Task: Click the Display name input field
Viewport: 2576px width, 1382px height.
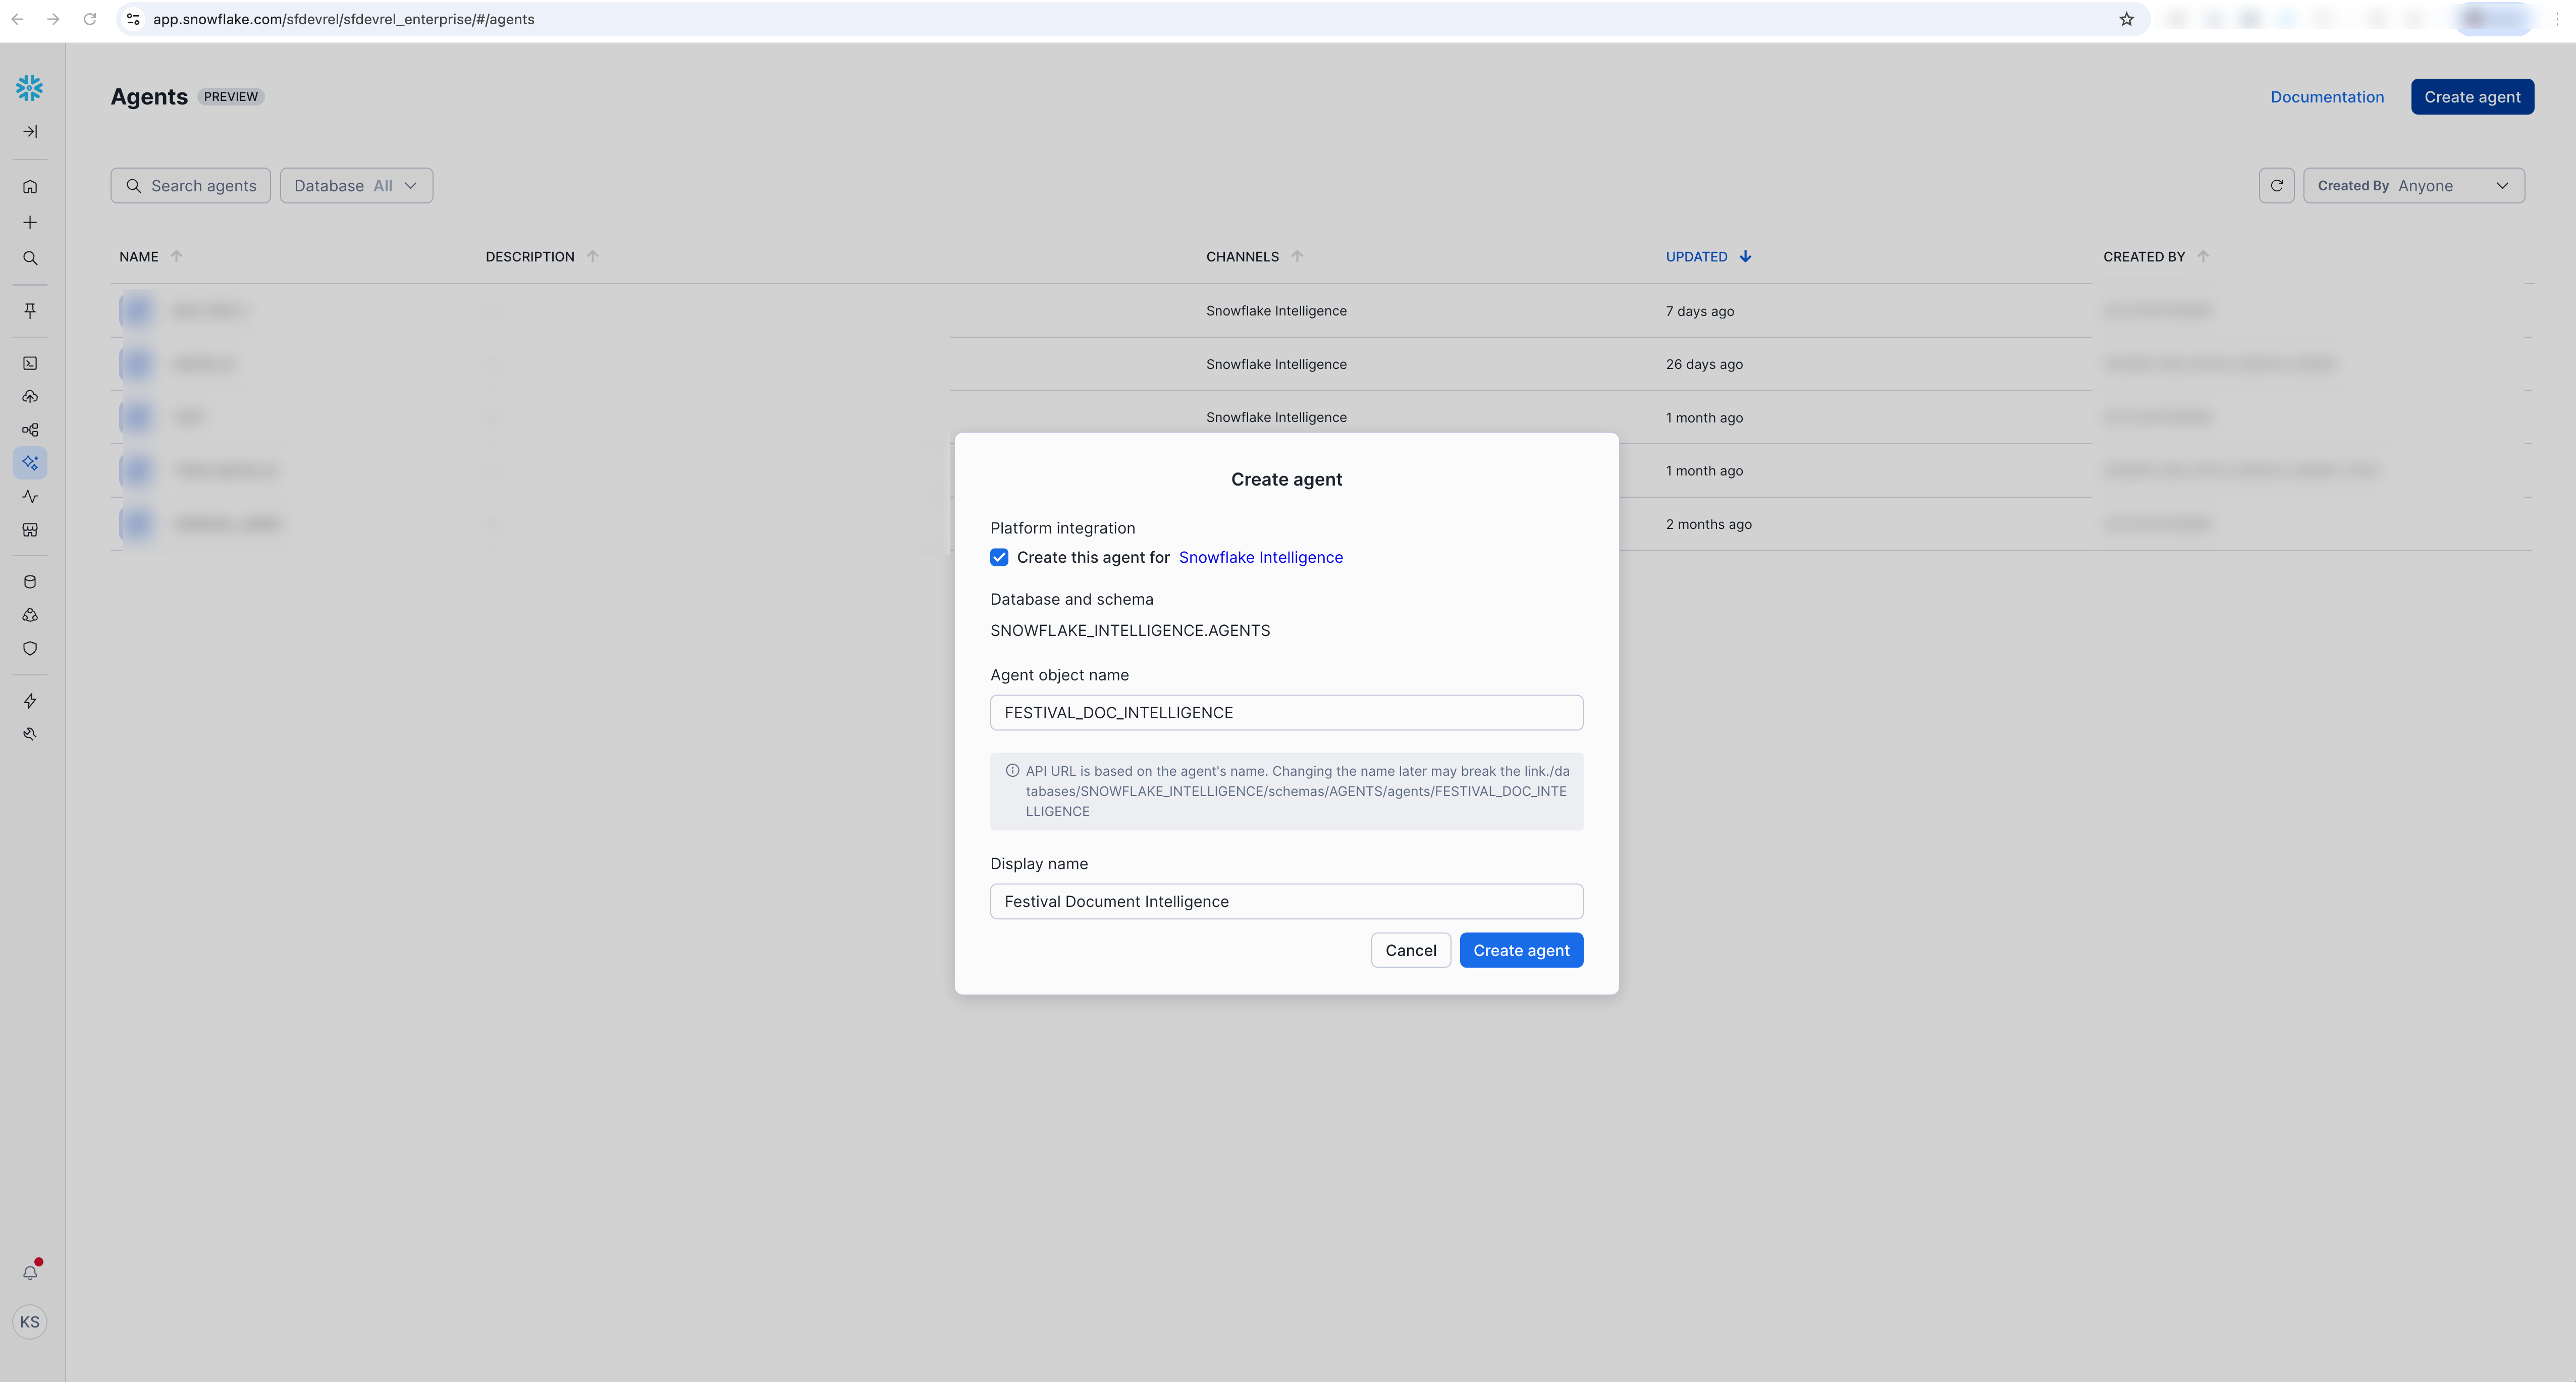Action: 1286,901
